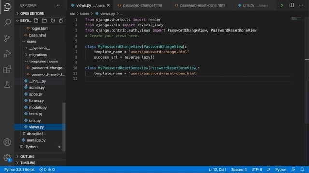This screenshot has width=309, height=173.
Task: Expand the migrations folder
Action: tap(40, 55)
